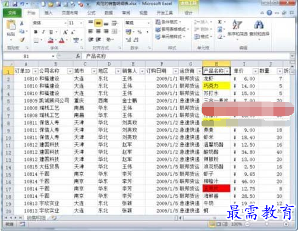The height and width of the screenshot is (231, 299).
Task: Select row 10 header
Action: tap(8, 138)
